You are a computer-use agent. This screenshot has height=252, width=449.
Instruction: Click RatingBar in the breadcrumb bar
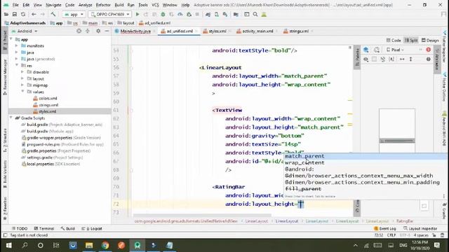(405, 221)
